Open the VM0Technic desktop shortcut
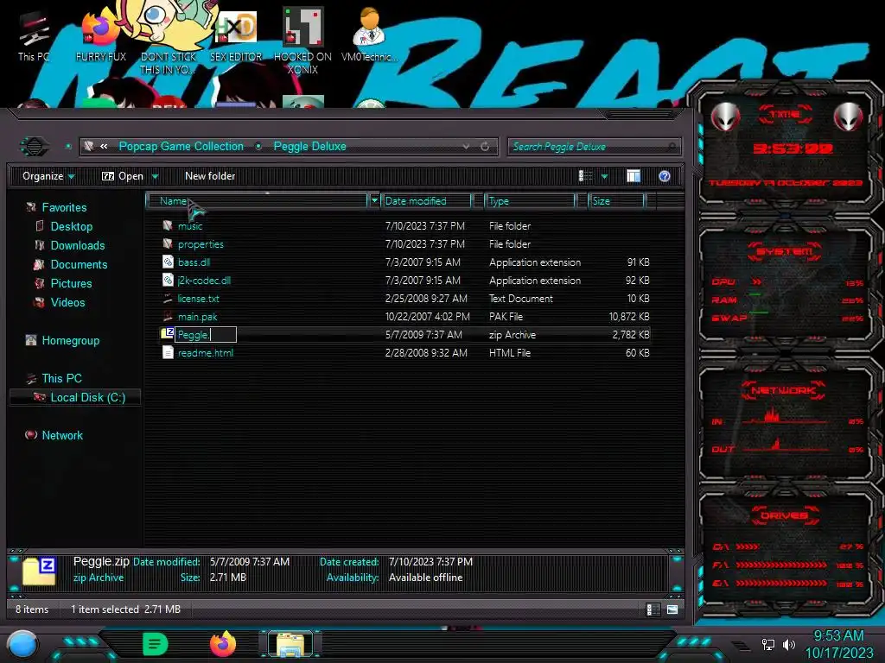The width and height of the screenshot is (885, 663). tap(369, 35)
